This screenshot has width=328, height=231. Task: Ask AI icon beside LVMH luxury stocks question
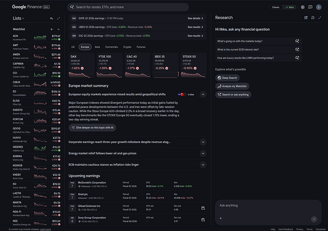[x=297, y=58]
